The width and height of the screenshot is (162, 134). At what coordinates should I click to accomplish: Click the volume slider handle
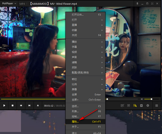click(152, 99)
